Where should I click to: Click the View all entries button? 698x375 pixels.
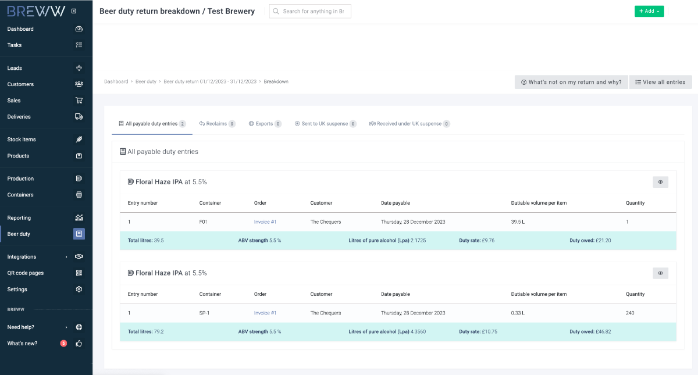coord(660,83)
